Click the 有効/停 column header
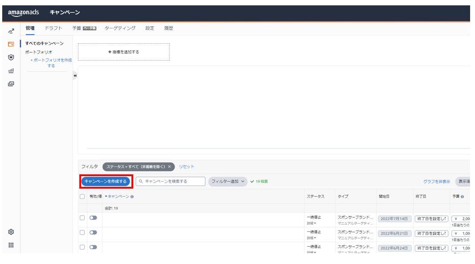475x264 pixels. (95, 196)
